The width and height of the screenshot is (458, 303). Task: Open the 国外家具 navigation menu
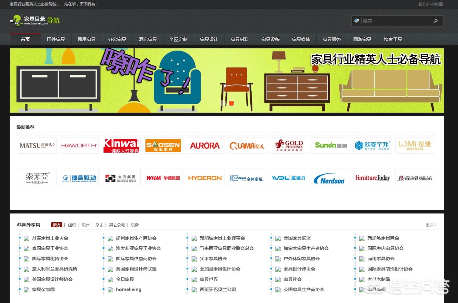click(56, 39)
